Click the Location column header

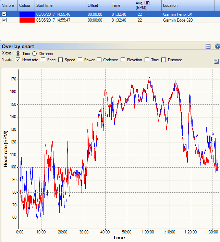click(x=190, y=6)
